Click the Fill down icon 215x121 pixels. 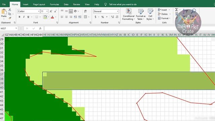pyautogui.click(x=177, y=14)
